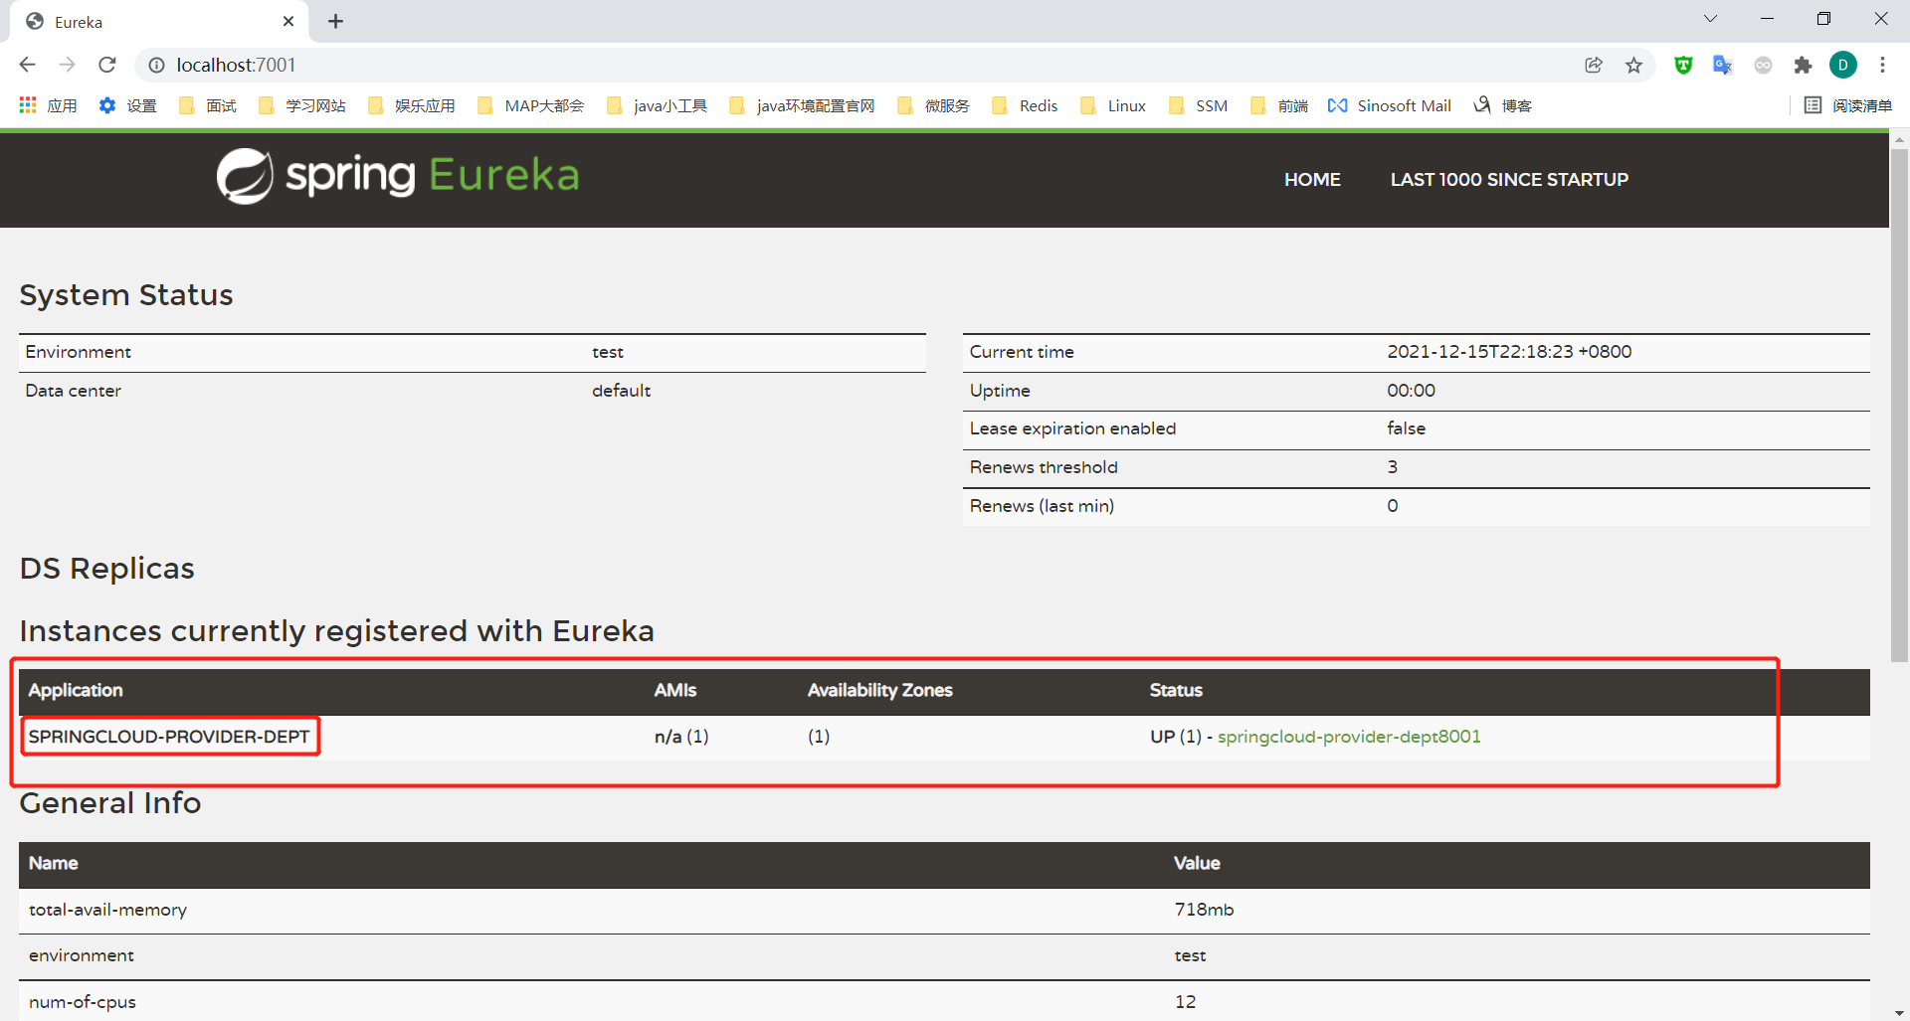Open the springcloud-provider-dept8001 instance link
The image size is (1910, 1021).
[1349, 737]
